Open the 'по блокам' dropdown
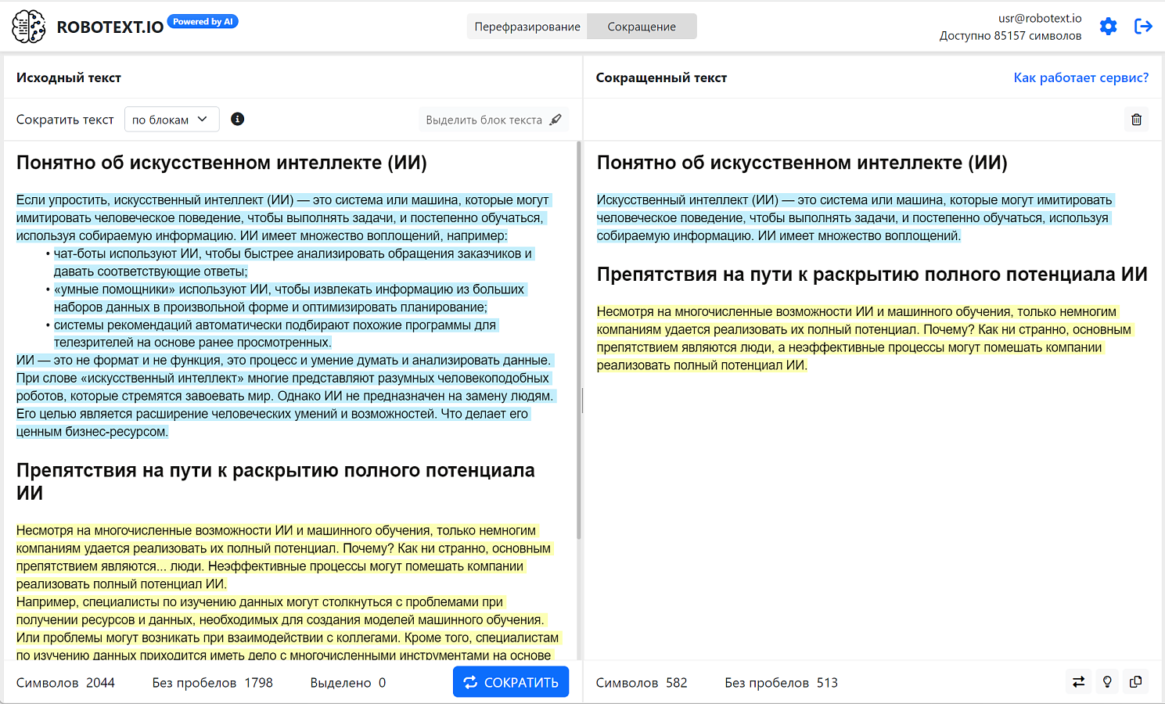Image resolution: width=1165 pixels, height=704 pixels. point(171,120)
